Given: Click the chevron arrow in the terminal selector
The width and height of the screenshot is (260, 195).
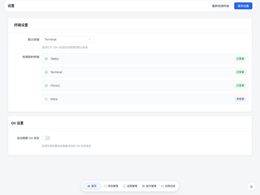Looking at the screenshot, I should tap(89, 40).
